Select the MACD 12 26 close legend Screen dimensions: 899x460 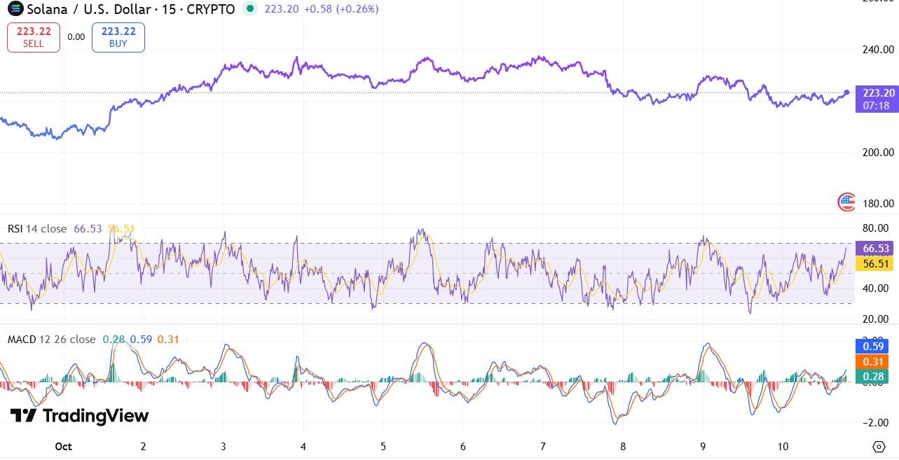(51, 340)
